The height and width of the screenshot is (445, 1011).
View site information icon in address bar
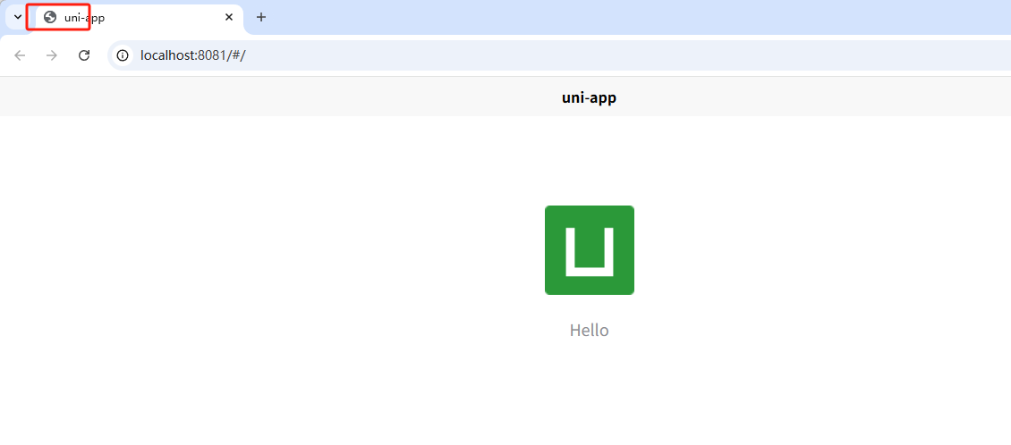123,55
